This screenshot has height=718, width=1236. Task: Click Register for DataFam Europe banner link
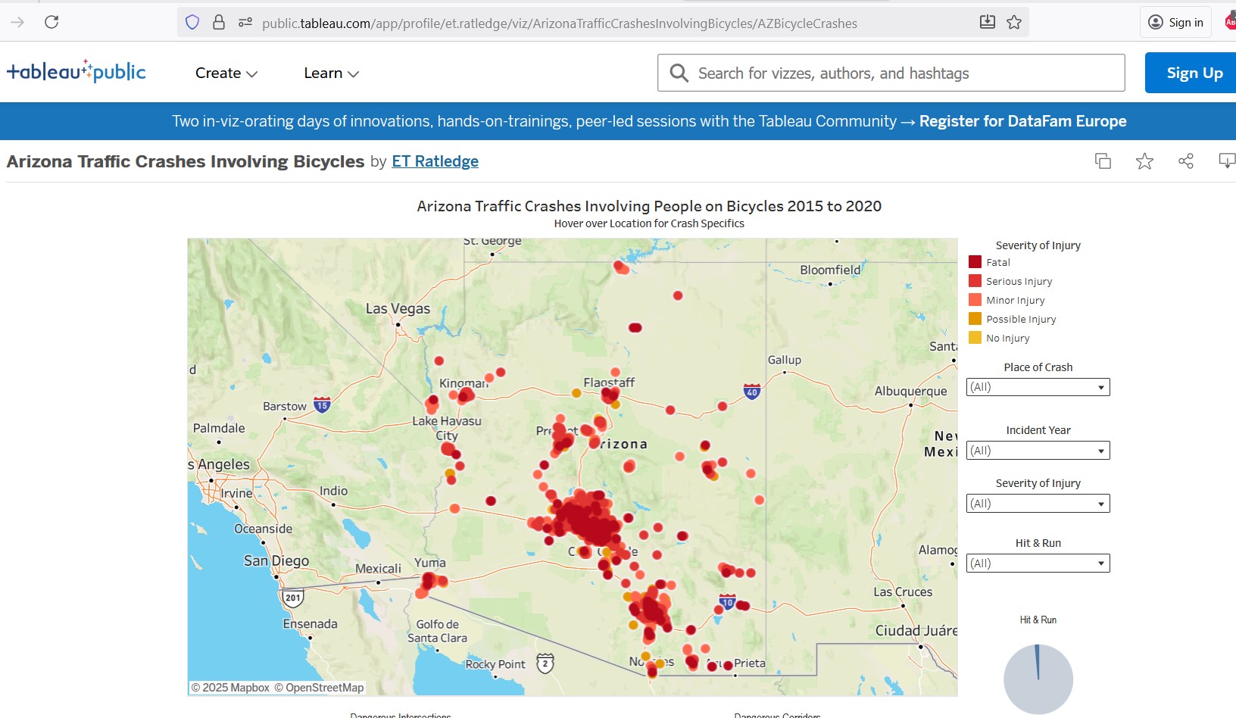[x=1022, y=121]
